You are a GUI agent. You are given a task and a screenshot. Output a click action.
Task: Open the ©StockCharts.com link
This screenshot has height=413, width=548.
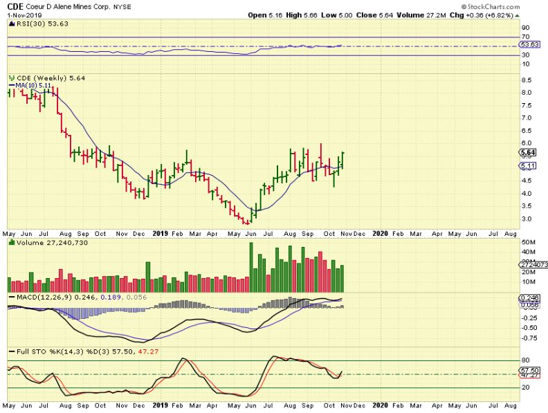click(x=490, y=7)
